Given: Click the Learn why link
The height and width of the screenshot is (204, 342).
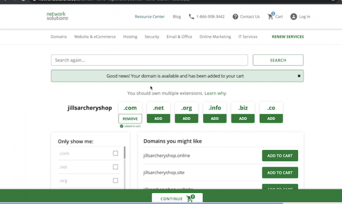Looking at the screenshot, I should [x=216, y=93].
